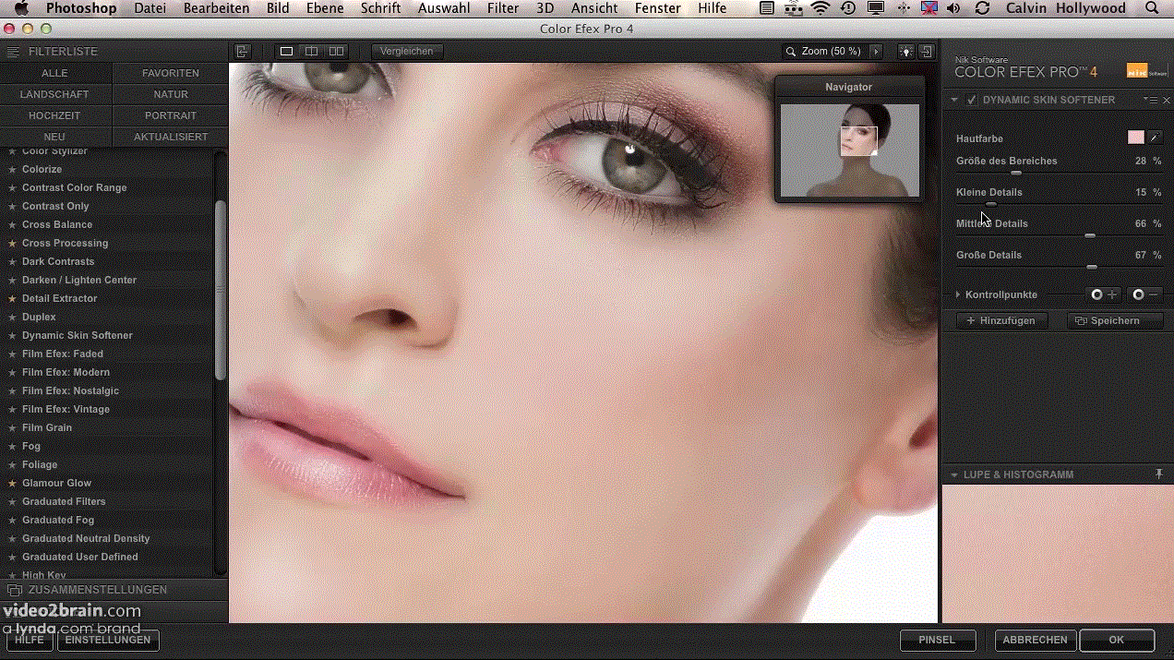Expand the Kontrollpunkte section
The height and width of the screenshot is (660, 1174).
[x=958, y=294]
